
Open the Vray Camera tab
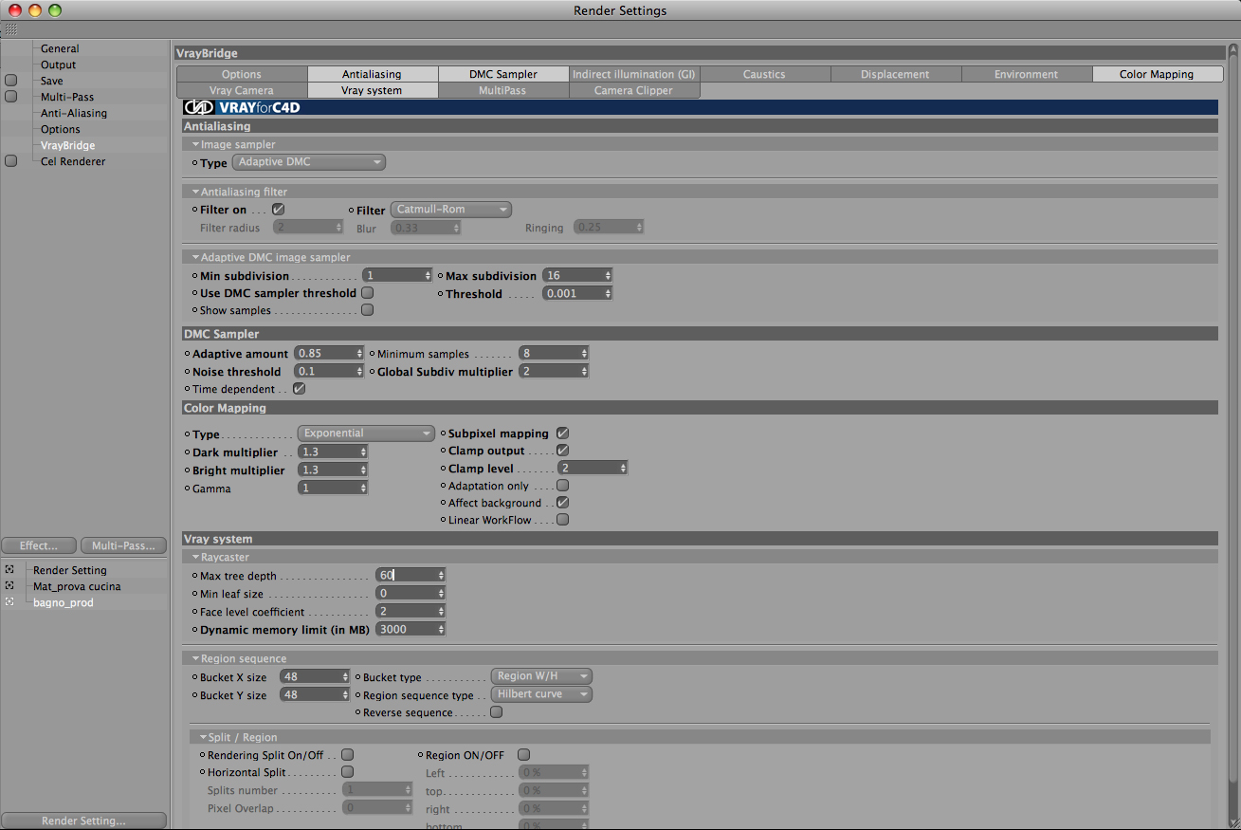pyautogui.click(x=242, y=90)
